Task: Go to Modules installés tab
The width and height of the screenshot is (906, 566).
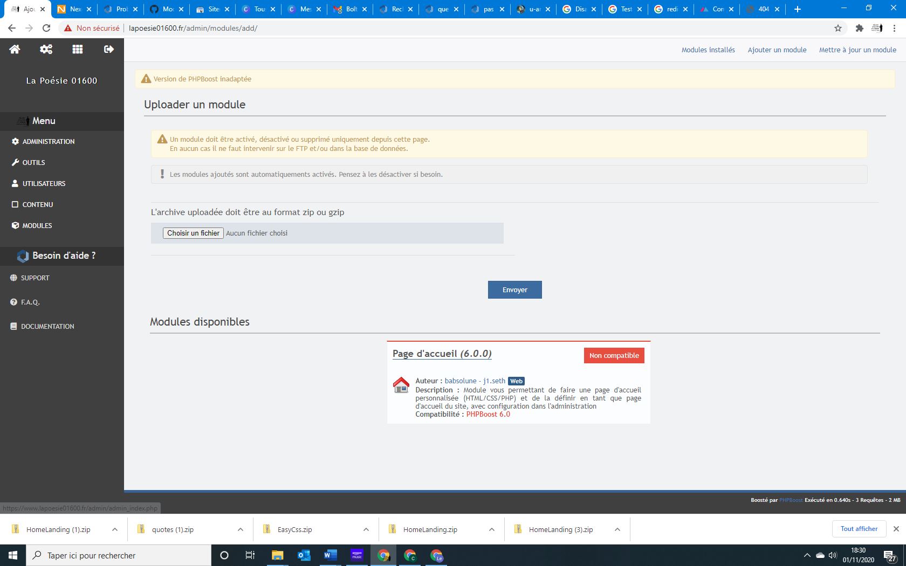Action: 708,50
